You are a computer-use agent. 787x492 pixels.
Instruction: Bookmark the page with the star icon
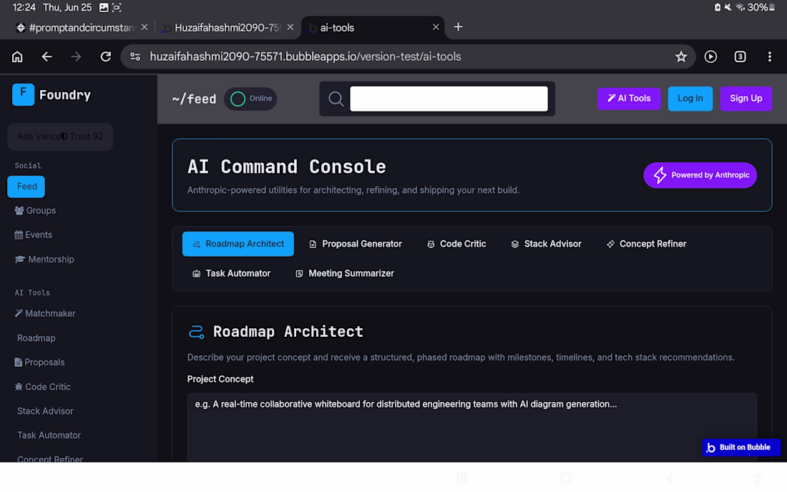coord(680,56)
